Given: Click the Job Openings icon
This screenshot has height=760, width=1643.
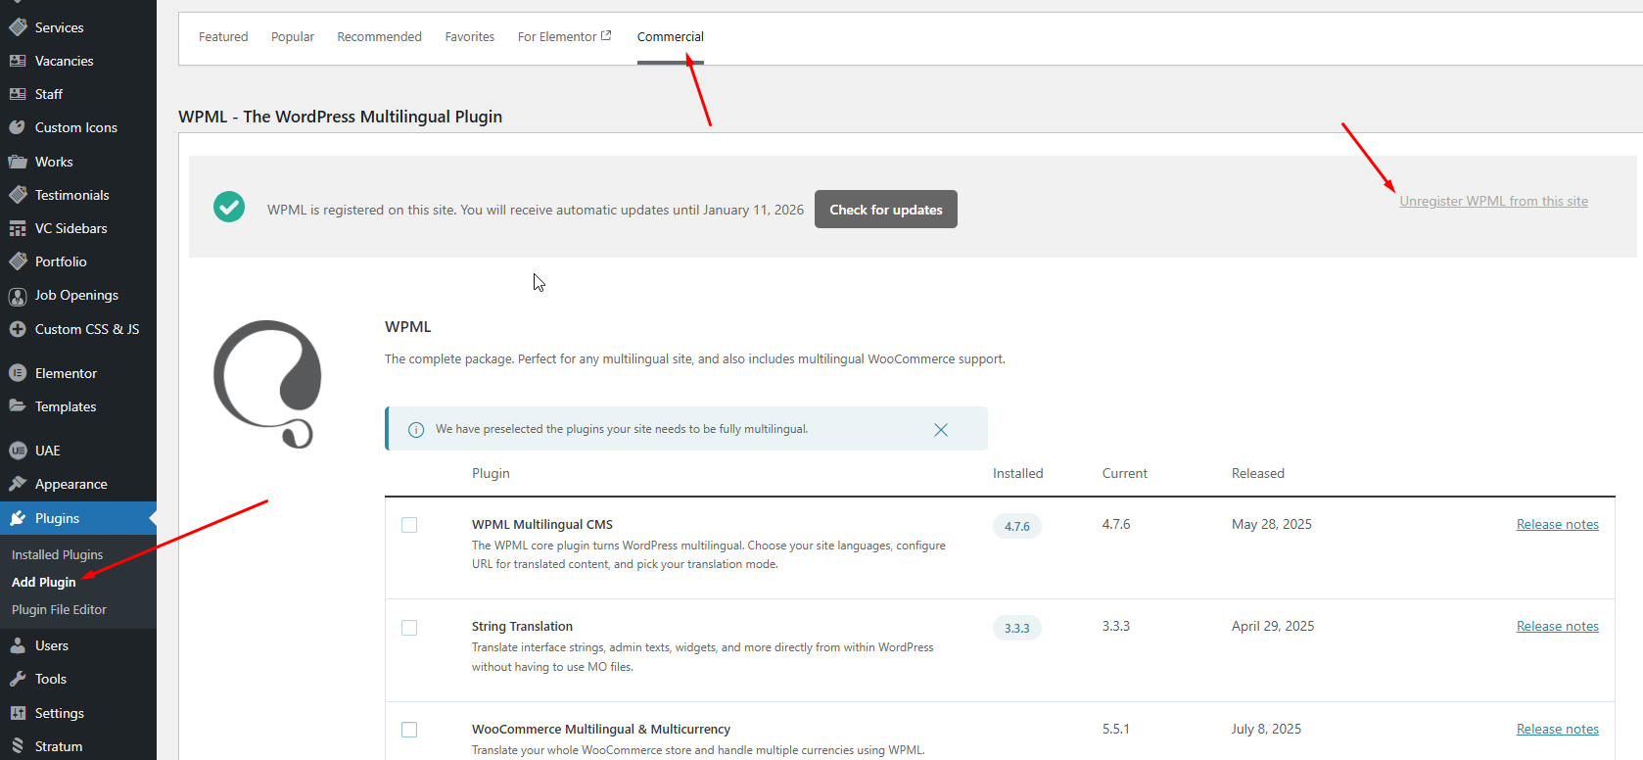Looking at the screenshot, I should pyautogui.click(x=18, y=296).
